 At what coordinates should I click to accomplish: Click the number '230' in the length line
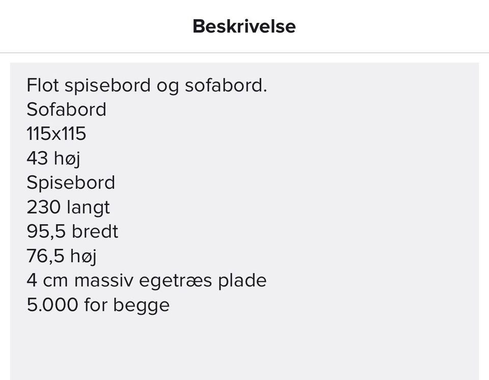[x=43, y=207]
